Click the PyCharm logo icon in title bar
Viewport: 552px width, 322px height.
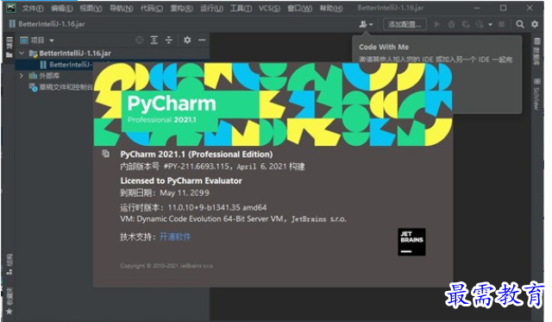(x=11, y=8)
